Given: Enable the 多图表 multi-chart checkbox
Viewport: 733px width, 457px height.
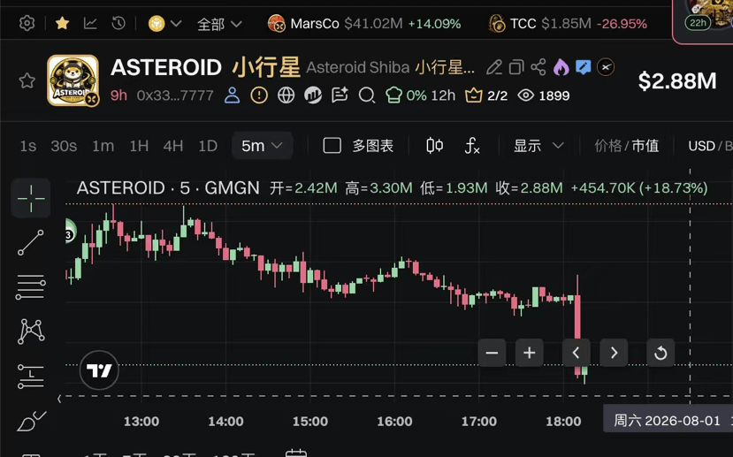Looking at the screenshot, I should tap(332, 146).
